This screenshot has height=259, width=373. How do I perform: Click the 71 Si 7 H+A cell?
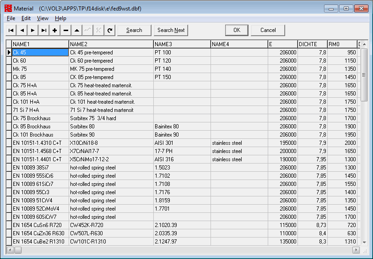(x=40, y=110)
